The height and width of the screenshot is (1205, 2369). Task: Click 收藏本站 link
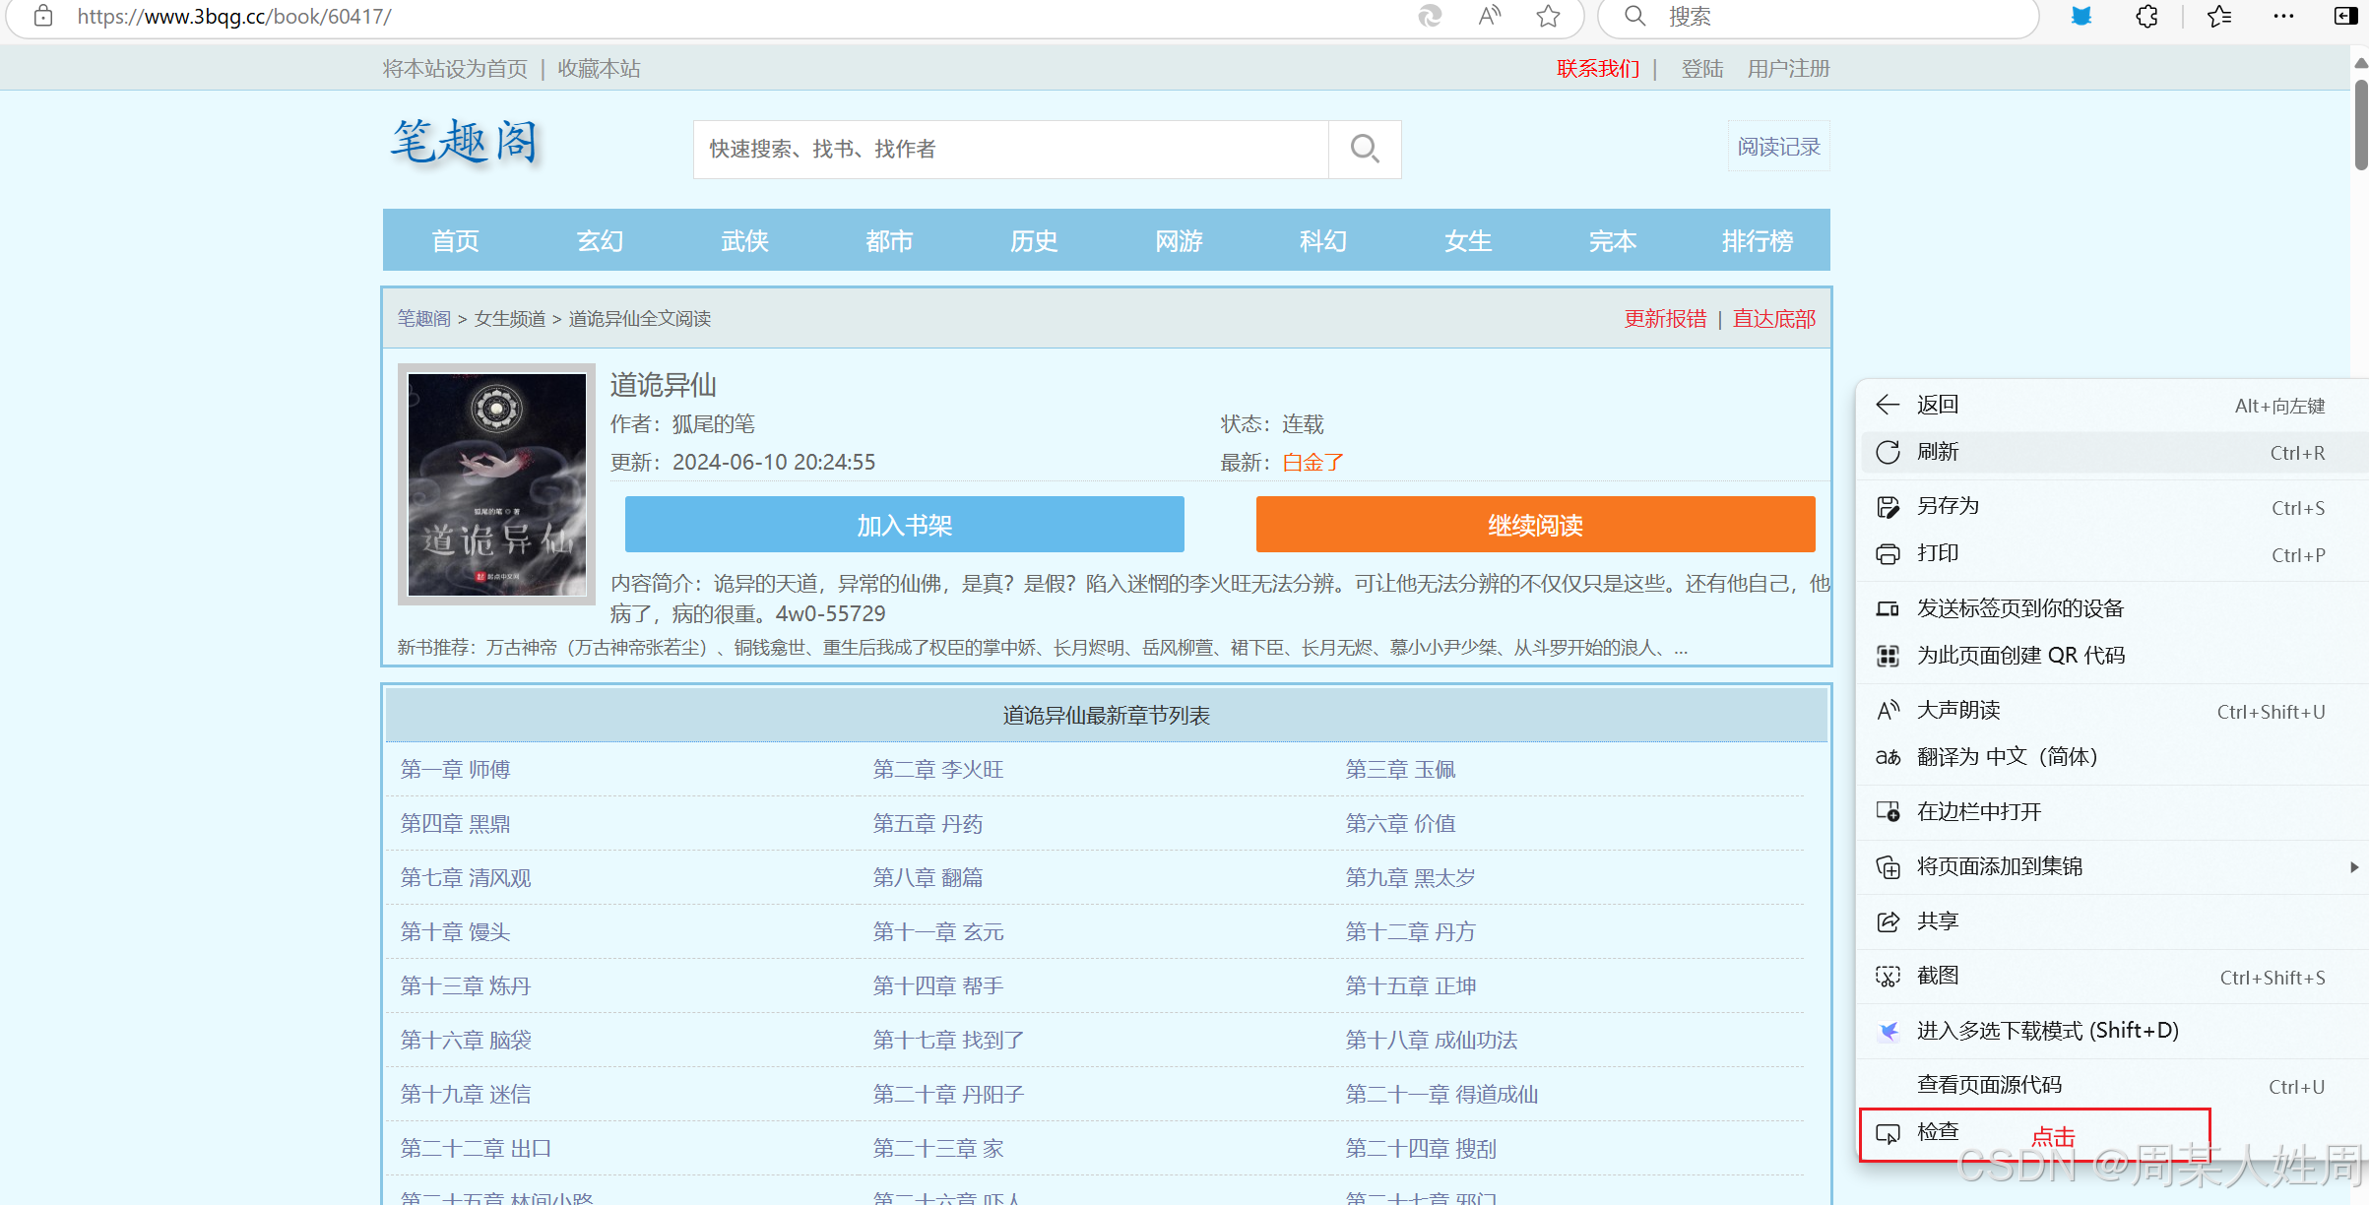point(599,68)
